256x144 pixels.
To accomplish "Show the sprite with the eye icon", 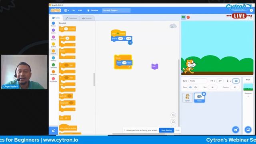I will [190, 87].
